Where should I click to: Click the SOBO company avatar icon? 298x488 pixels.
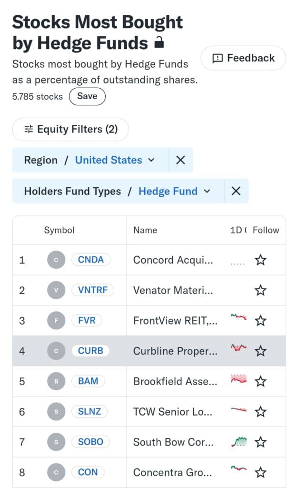pyautogui.click(x=56, y=442)
